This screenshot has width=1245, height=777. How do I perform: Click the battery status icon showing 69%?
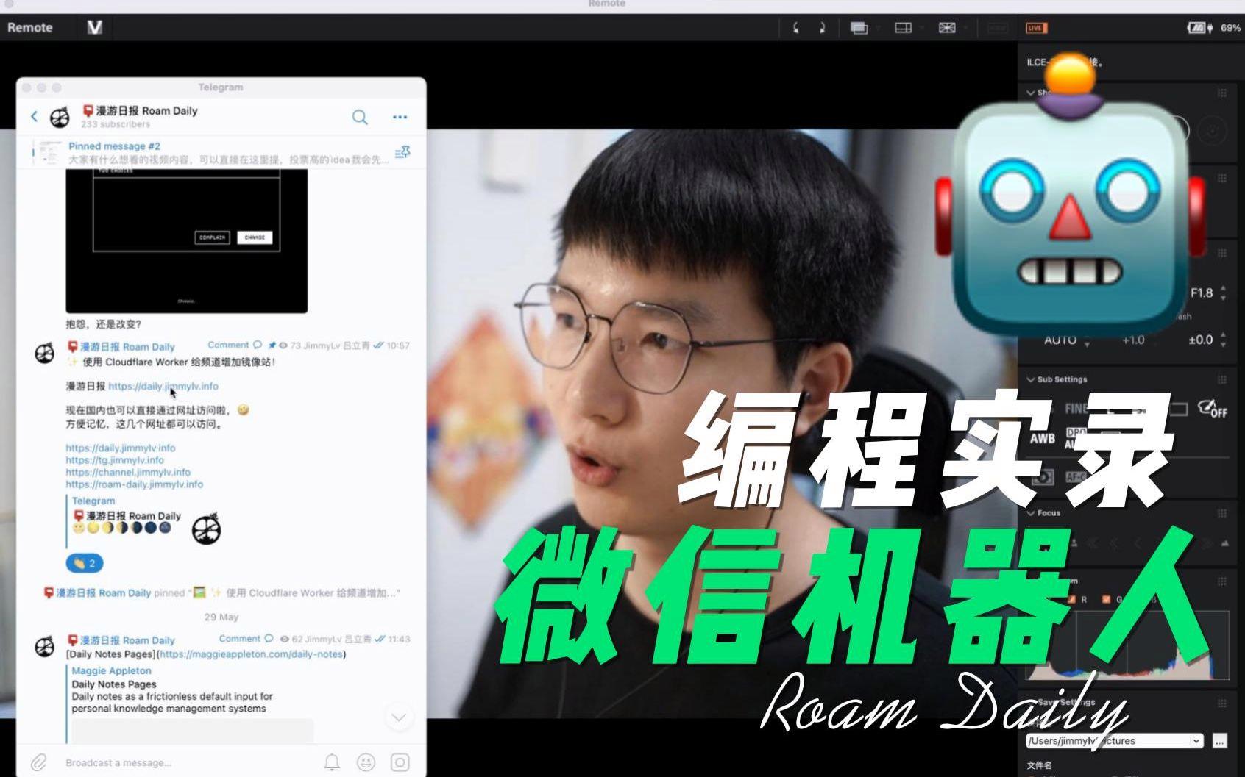(1199, 28)
